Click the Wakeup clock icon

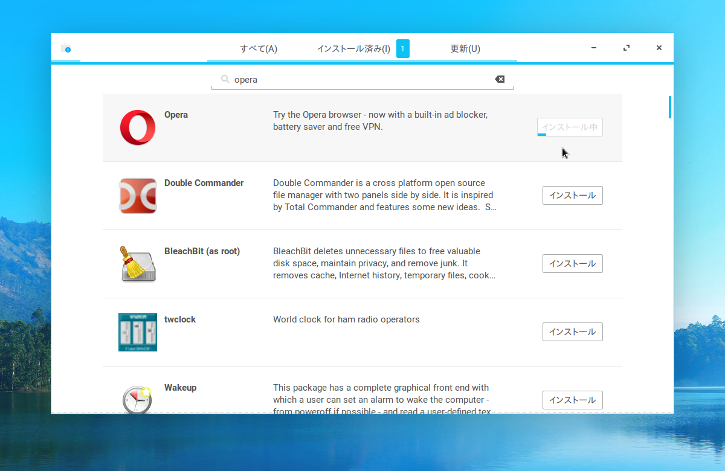[138, 399]
